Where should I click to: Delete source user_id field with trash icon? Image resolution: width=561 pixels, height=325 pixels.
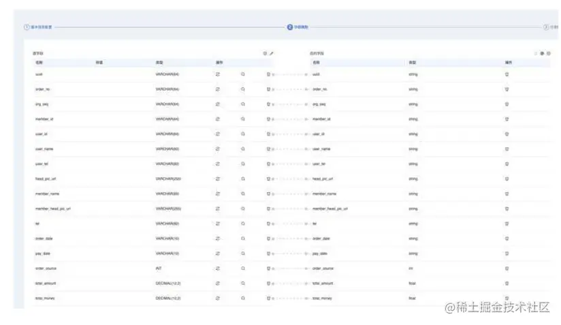click(x=268, y=134)
